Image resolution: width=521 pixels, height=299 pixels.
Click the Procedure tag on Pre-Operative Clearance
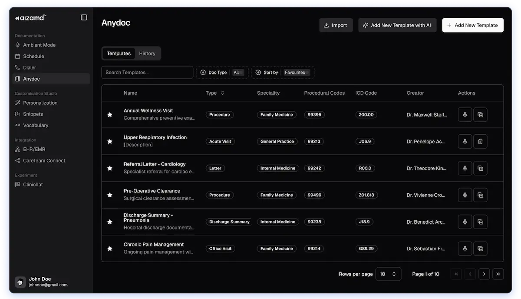pos(220,195)
